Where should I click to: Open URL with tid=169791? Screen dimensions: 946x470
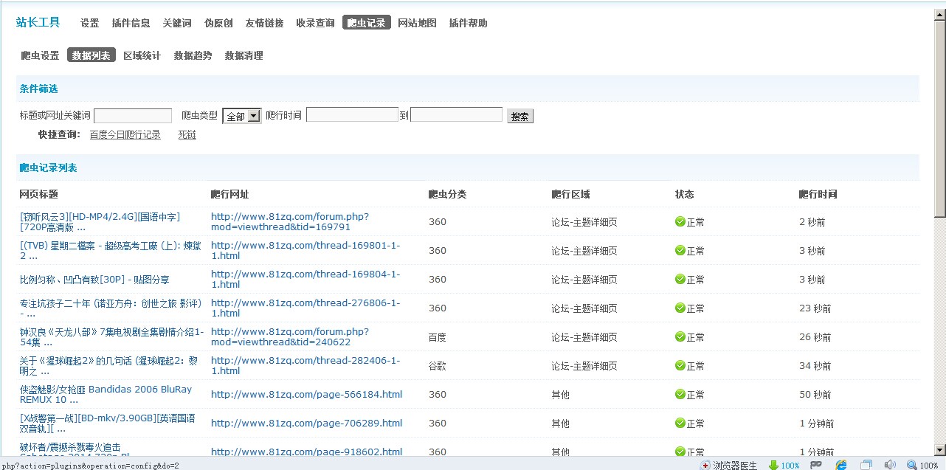(290, 222)
